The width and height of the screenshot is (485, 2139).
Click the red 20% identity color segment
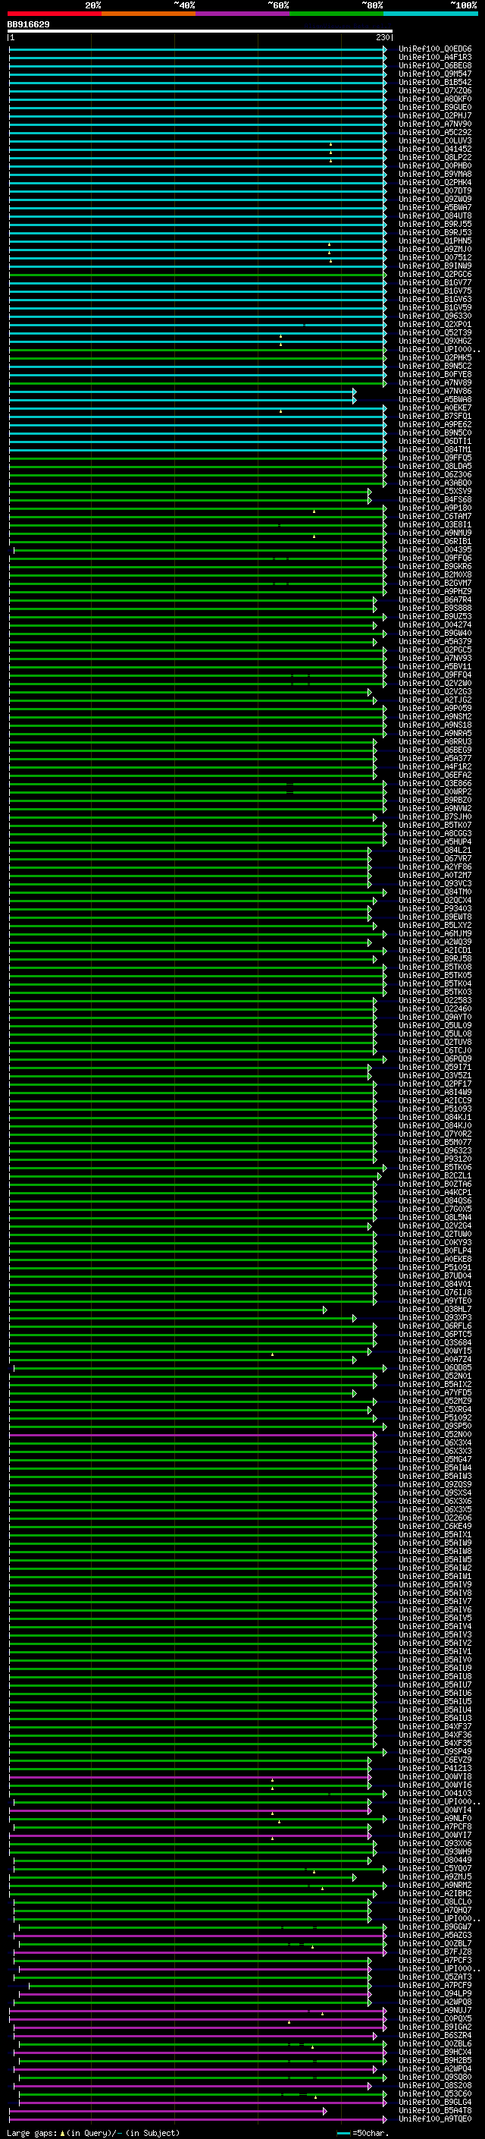54,14
